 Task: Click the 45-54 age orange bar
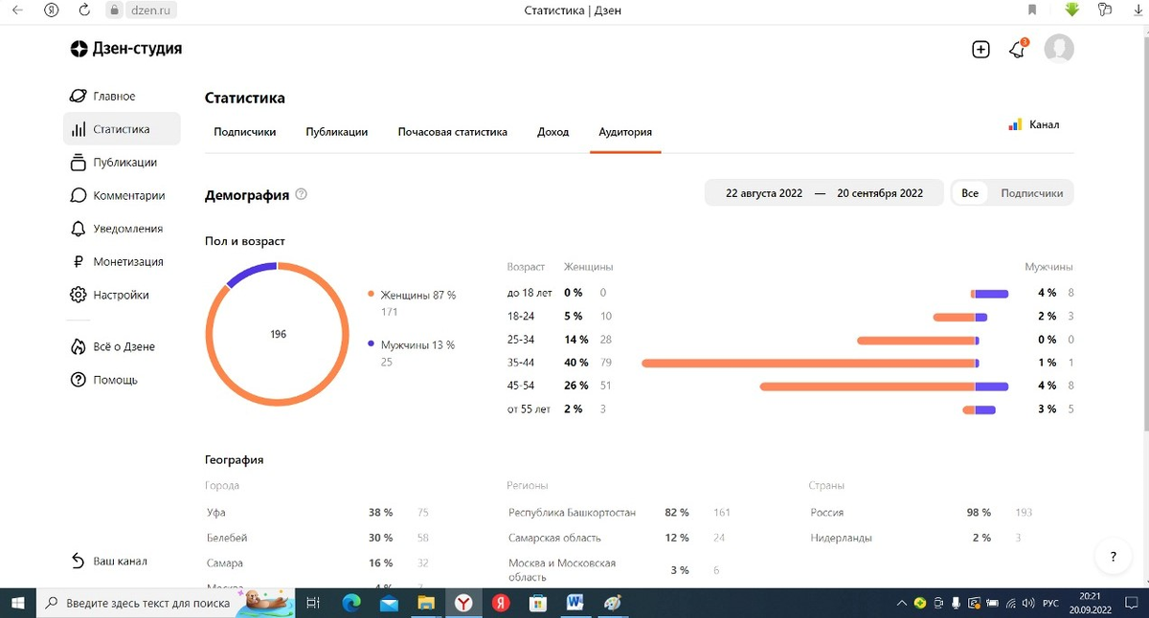pos(867,386)
